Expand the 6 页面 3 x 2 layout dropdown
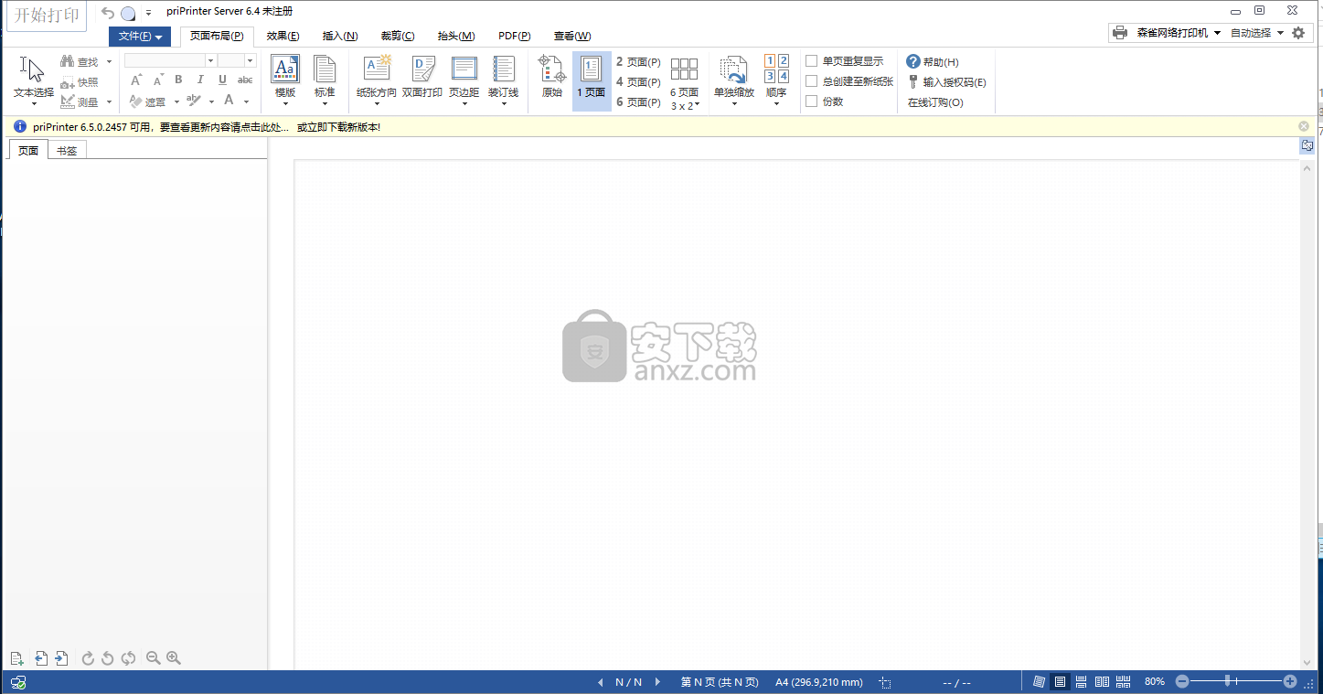Viewport: 1323px width, 694px height. (x=684, y=84)
